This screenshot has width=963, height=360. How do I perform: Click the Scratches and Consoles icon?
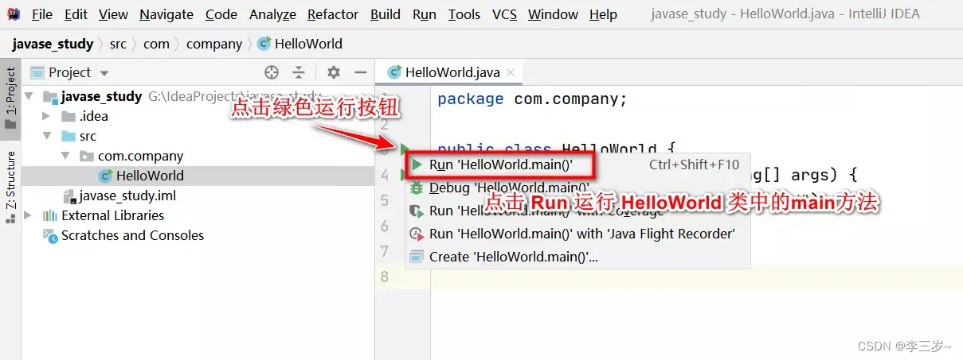(x=50, y=235)
